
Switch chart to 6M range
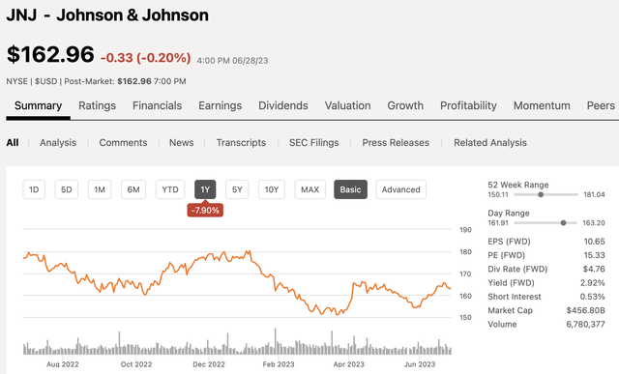[x=133, y=189]
